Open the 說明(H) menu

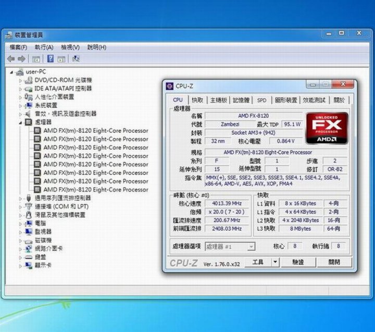tap(97, 47)
